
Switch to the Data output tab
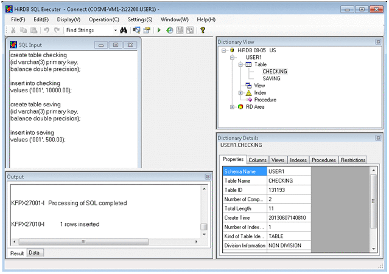coord(35,253)
